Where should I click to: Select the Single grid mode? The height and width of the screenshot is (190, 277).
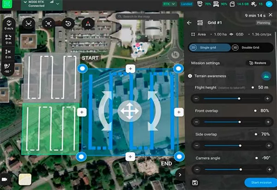(x=209, y=47)
